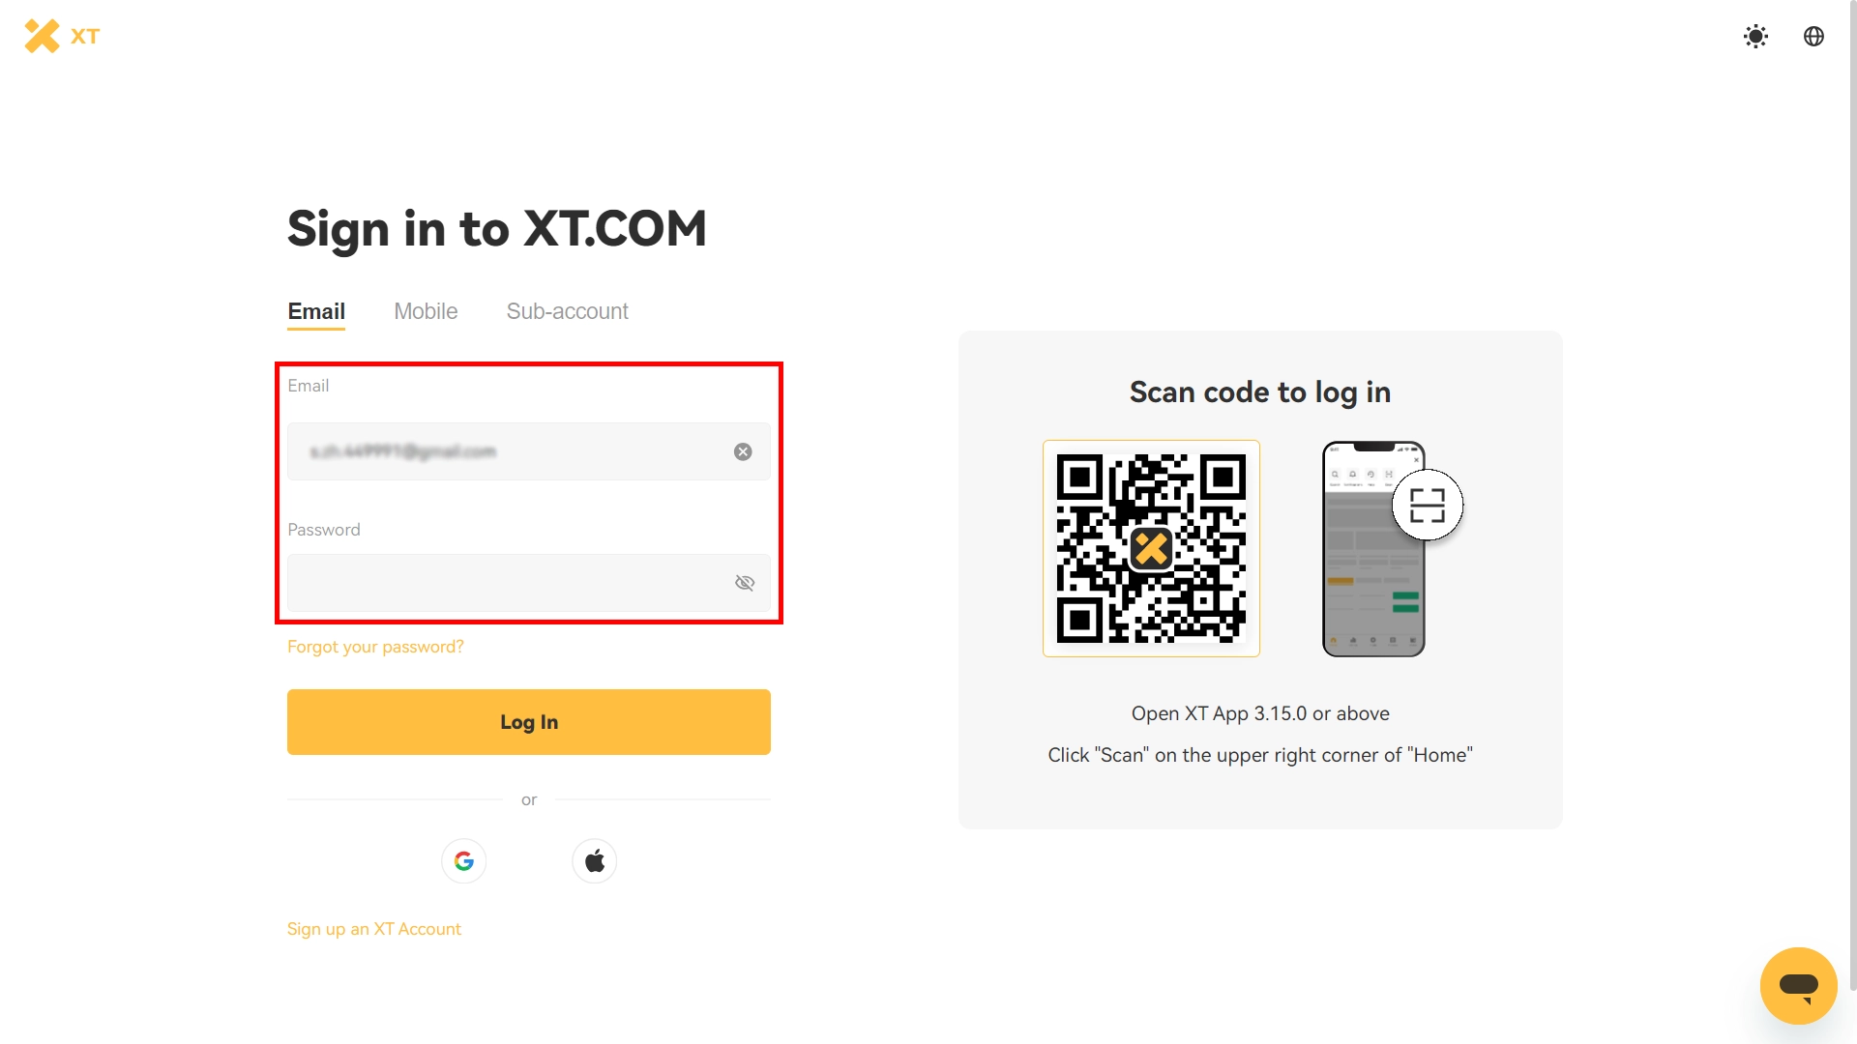
Task: Disable the email field autocomplete X
Action: [x=742, y=451]
